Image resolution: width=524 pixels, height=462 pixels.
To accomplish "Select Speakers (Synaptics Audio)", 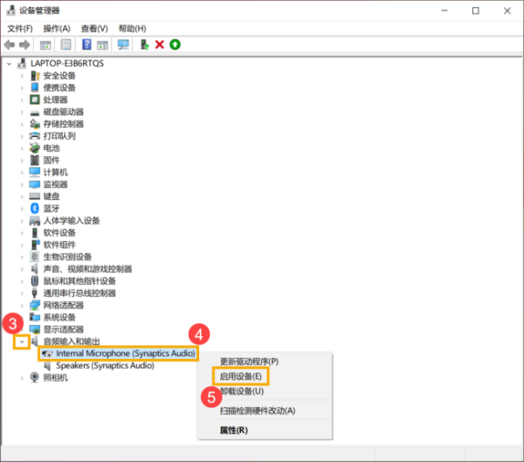I will point(105,365).
